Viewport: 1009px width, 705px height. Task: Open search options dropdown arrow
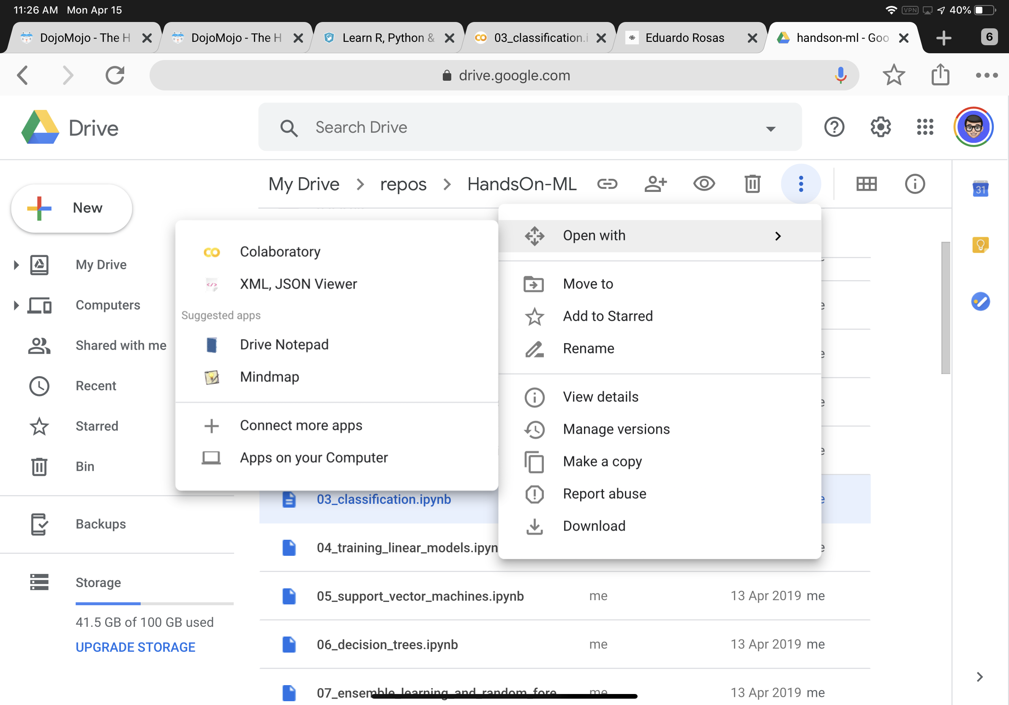click(x=770, y=128)
